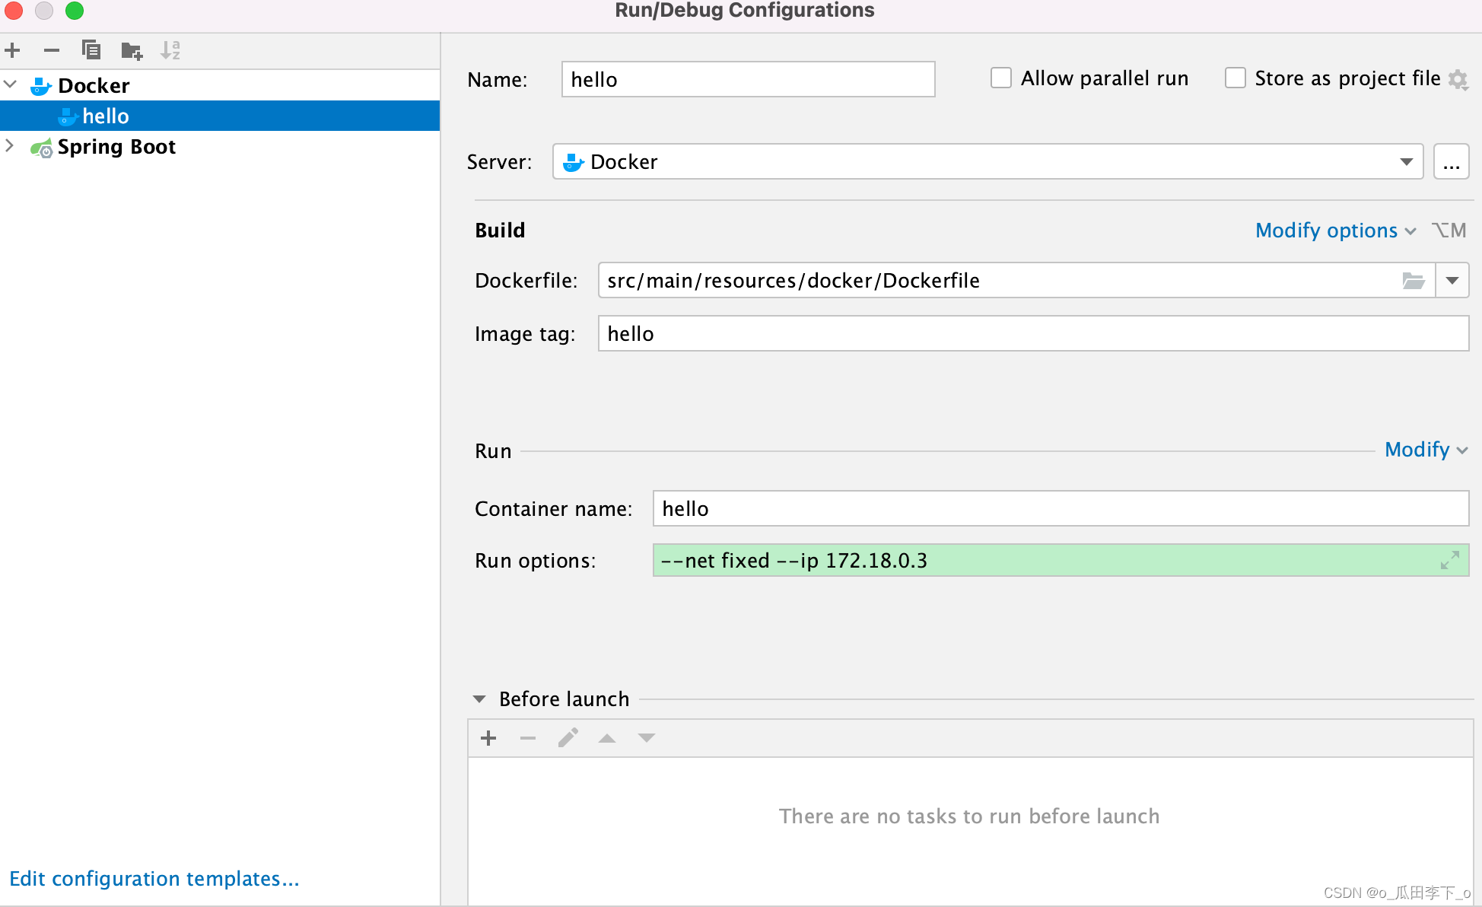Copy the selected configuration
The width and height of the screenshot is (1482, 907).
point(91,51)
